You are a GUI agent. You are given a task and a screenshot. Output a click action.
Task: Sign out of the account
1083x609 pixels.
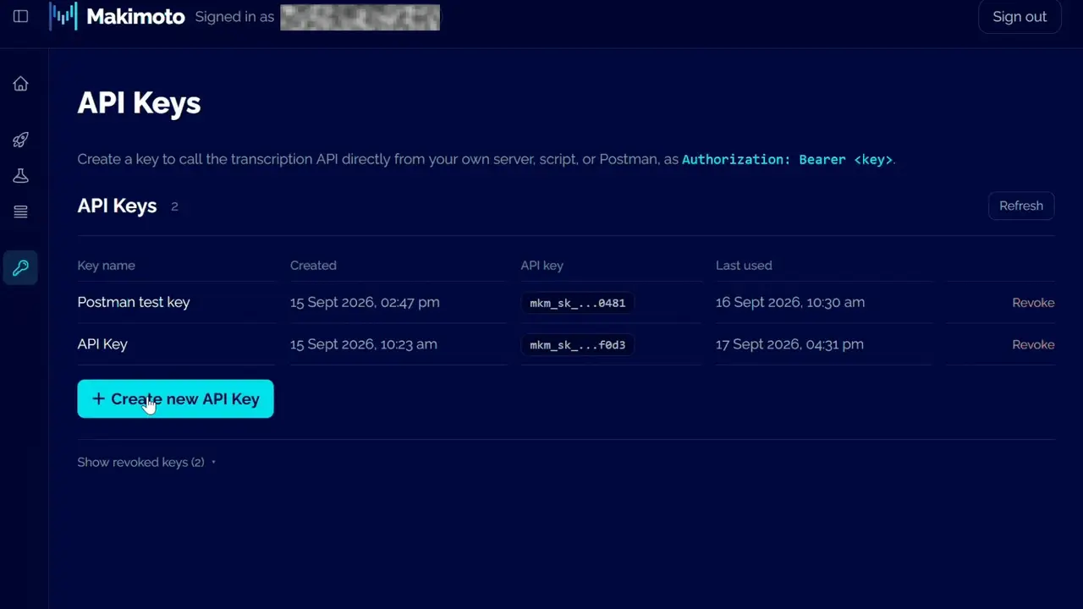pos(1020,17)
